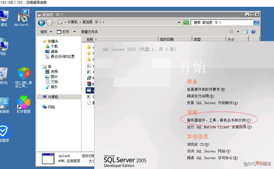Open Explorer help question mark icon
Screen dimensions: 274x169
tap(253, 32)
